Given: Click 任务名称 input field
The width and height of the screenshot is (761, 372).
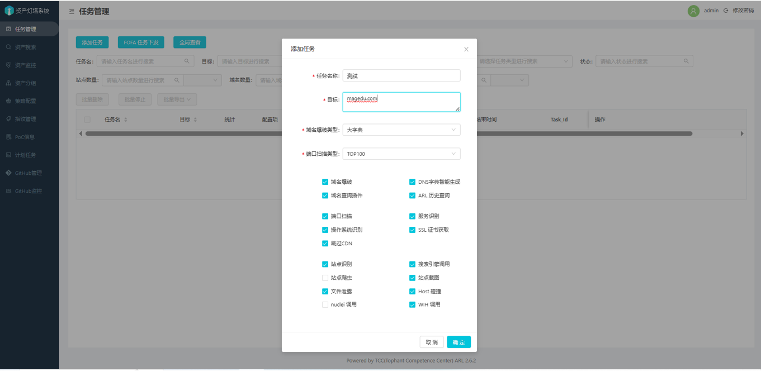Looking at the screenshot, I should click(x=401, y=75).
